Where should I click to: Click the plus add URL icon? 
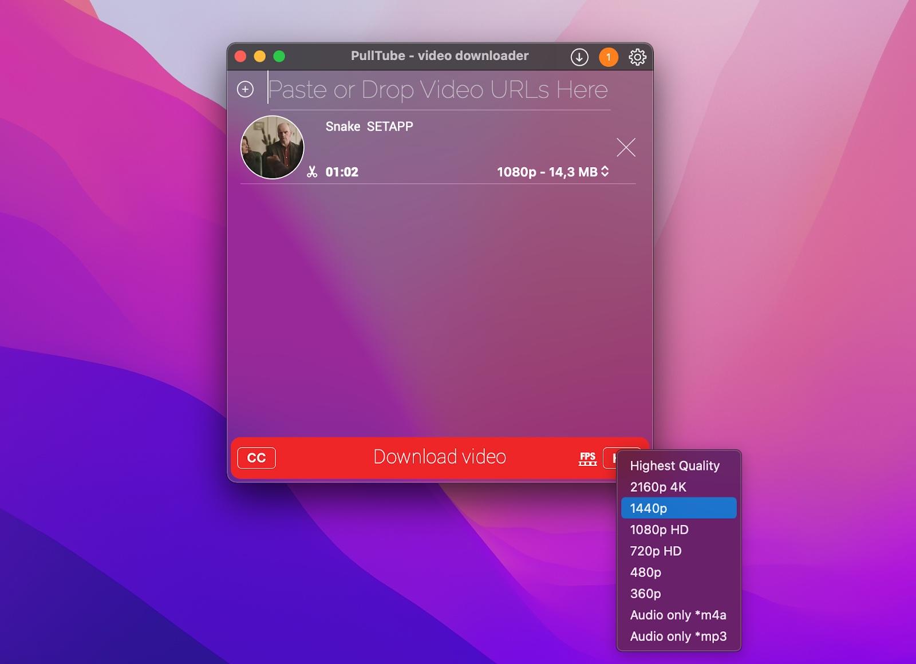pyautogui.click(x=246, y=89)
